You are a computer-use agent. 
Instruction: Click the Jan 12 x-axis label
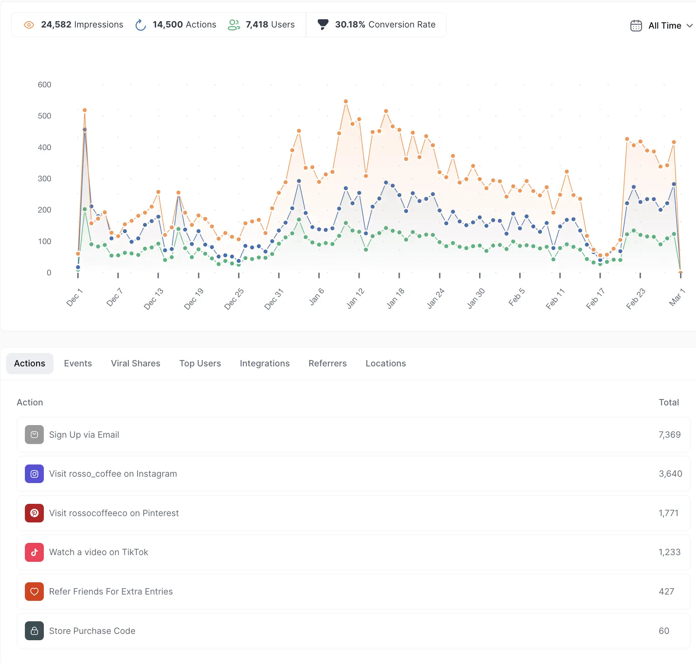pos(355,298)
